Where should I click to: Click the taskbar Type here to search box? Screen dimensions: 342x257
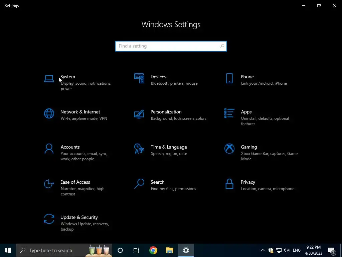[64, 250]
